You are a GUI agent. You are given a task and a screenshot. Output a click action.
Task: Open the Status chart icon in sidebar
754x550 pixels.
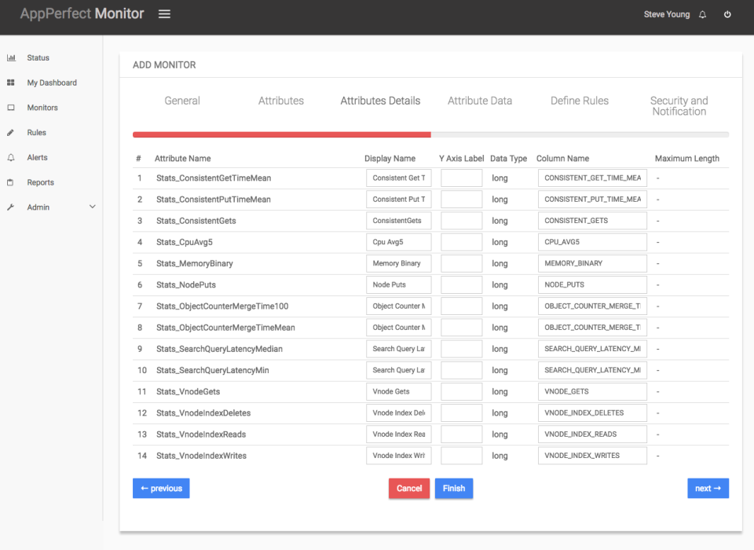pyautogui.click(x=11, y=57)
